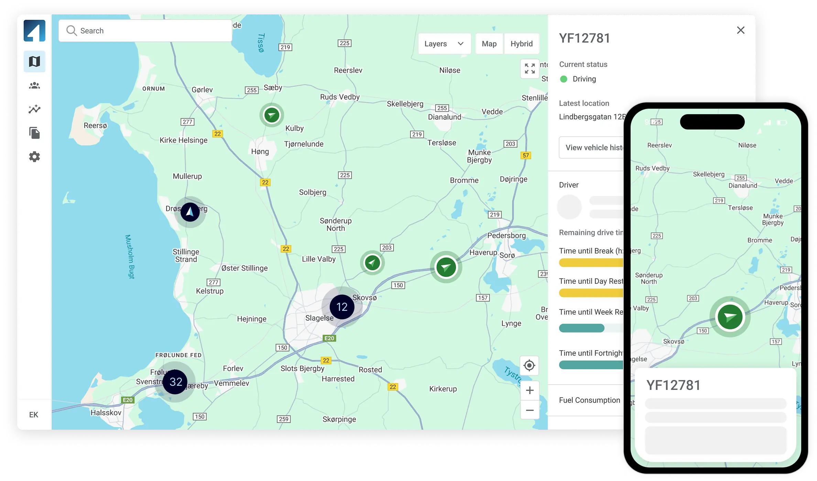Center map on my location
This screenshot has width=817, height=481.
tap(530, 365)
